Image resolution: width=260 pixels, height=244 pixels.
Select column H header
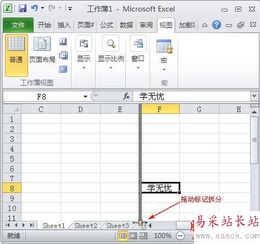coord(235,109)
